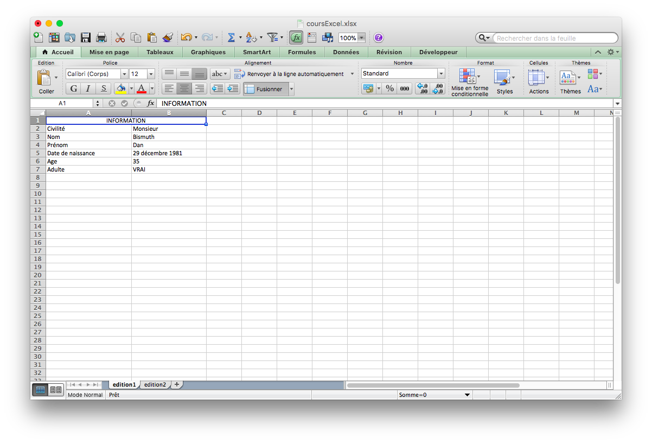Viewport: 652px width, 443px height.
Task: Apply the yellow fill color bucket
Action: pos(121,88)
